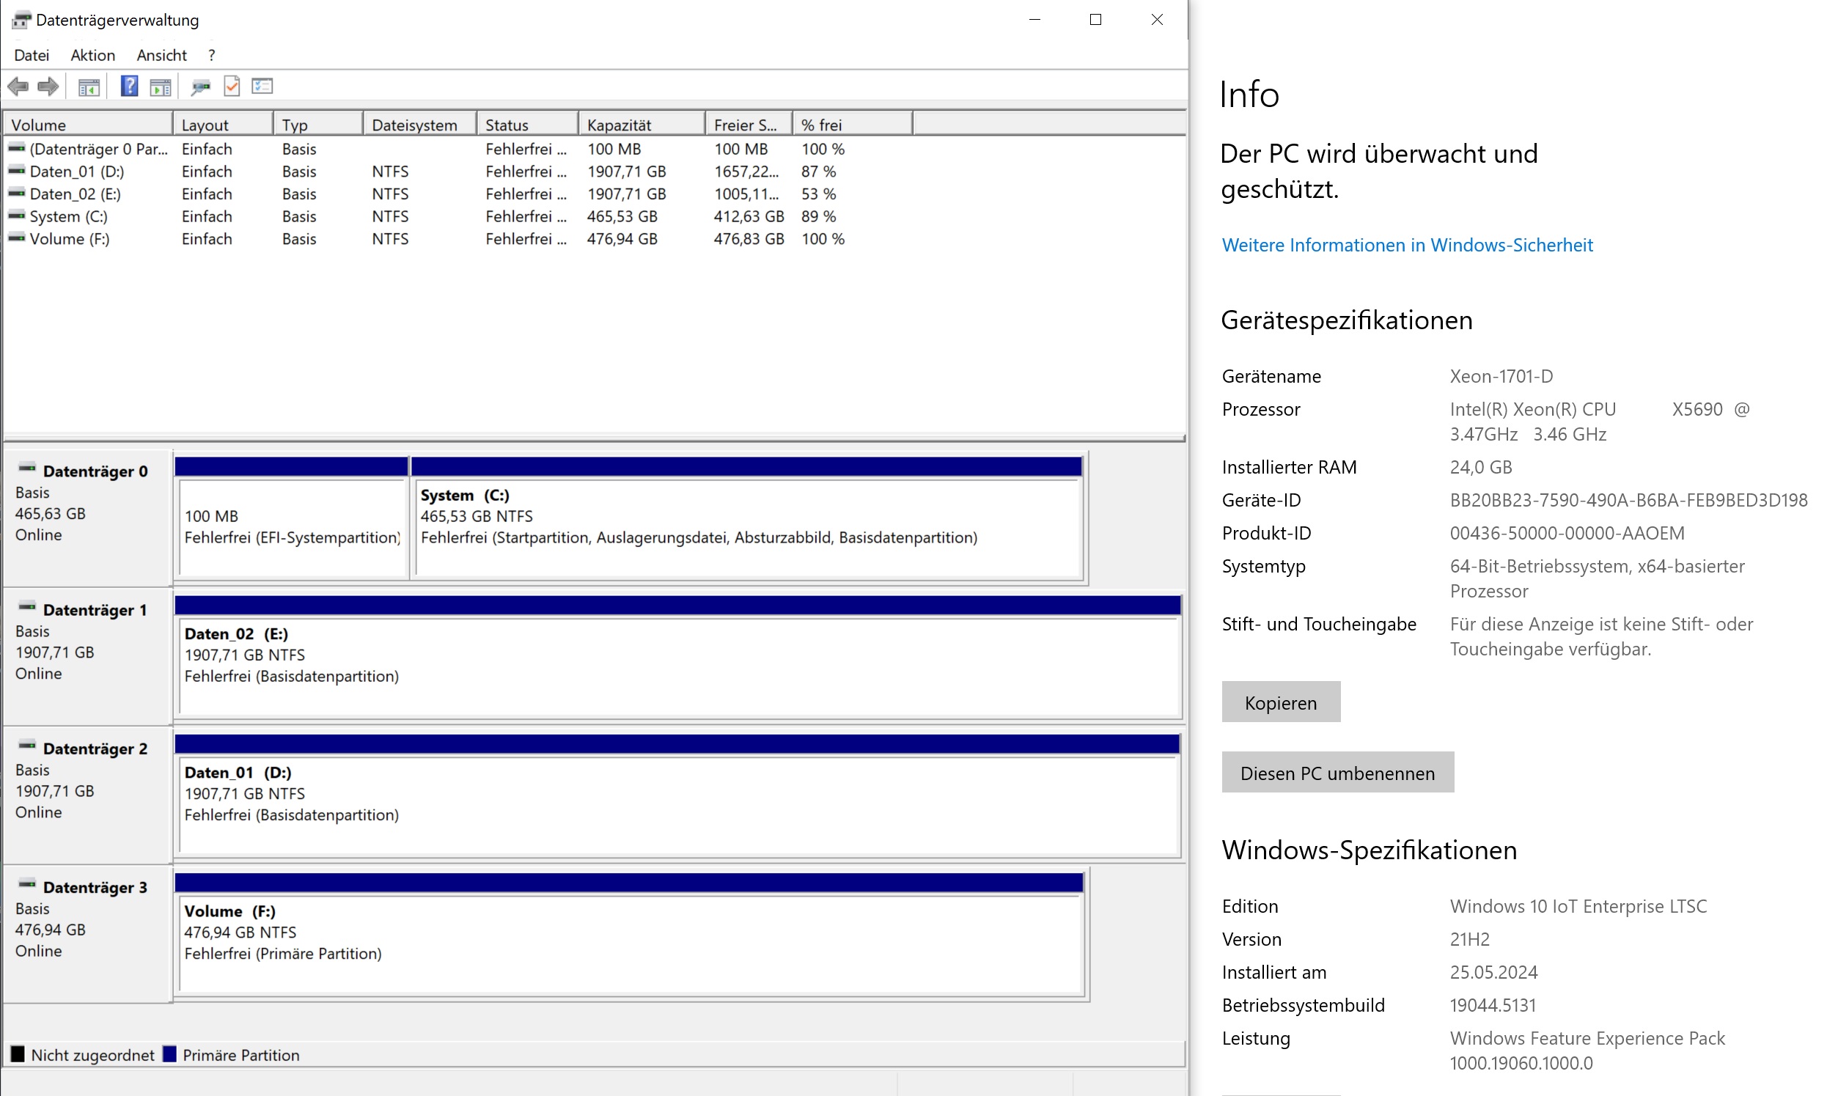Image resolution: width=1838 pixels, height=1096 pixels.
Task: Click the Datenträgerverwaltung title bar app icon
Action: 21,20
